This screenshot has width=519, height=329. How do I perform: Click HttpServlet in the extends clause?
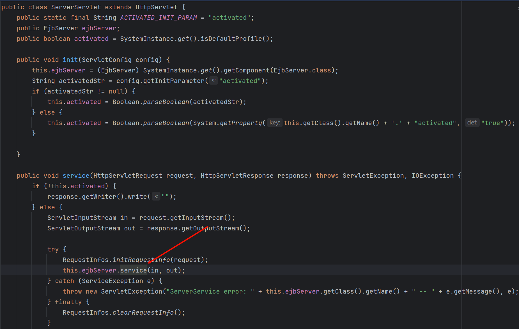[156, 7]
